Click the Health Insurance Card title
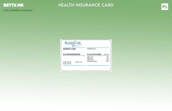The image size is (172, 111). click(x=86, y=5)
